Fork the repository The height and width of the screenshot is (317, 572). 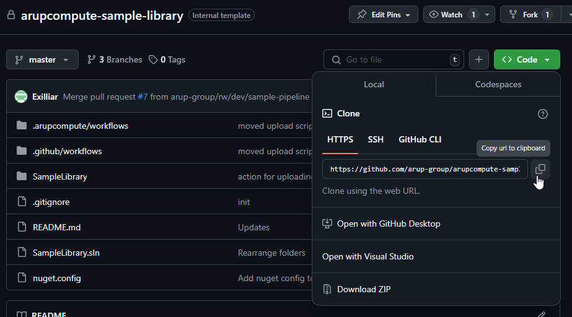point(530,15)
